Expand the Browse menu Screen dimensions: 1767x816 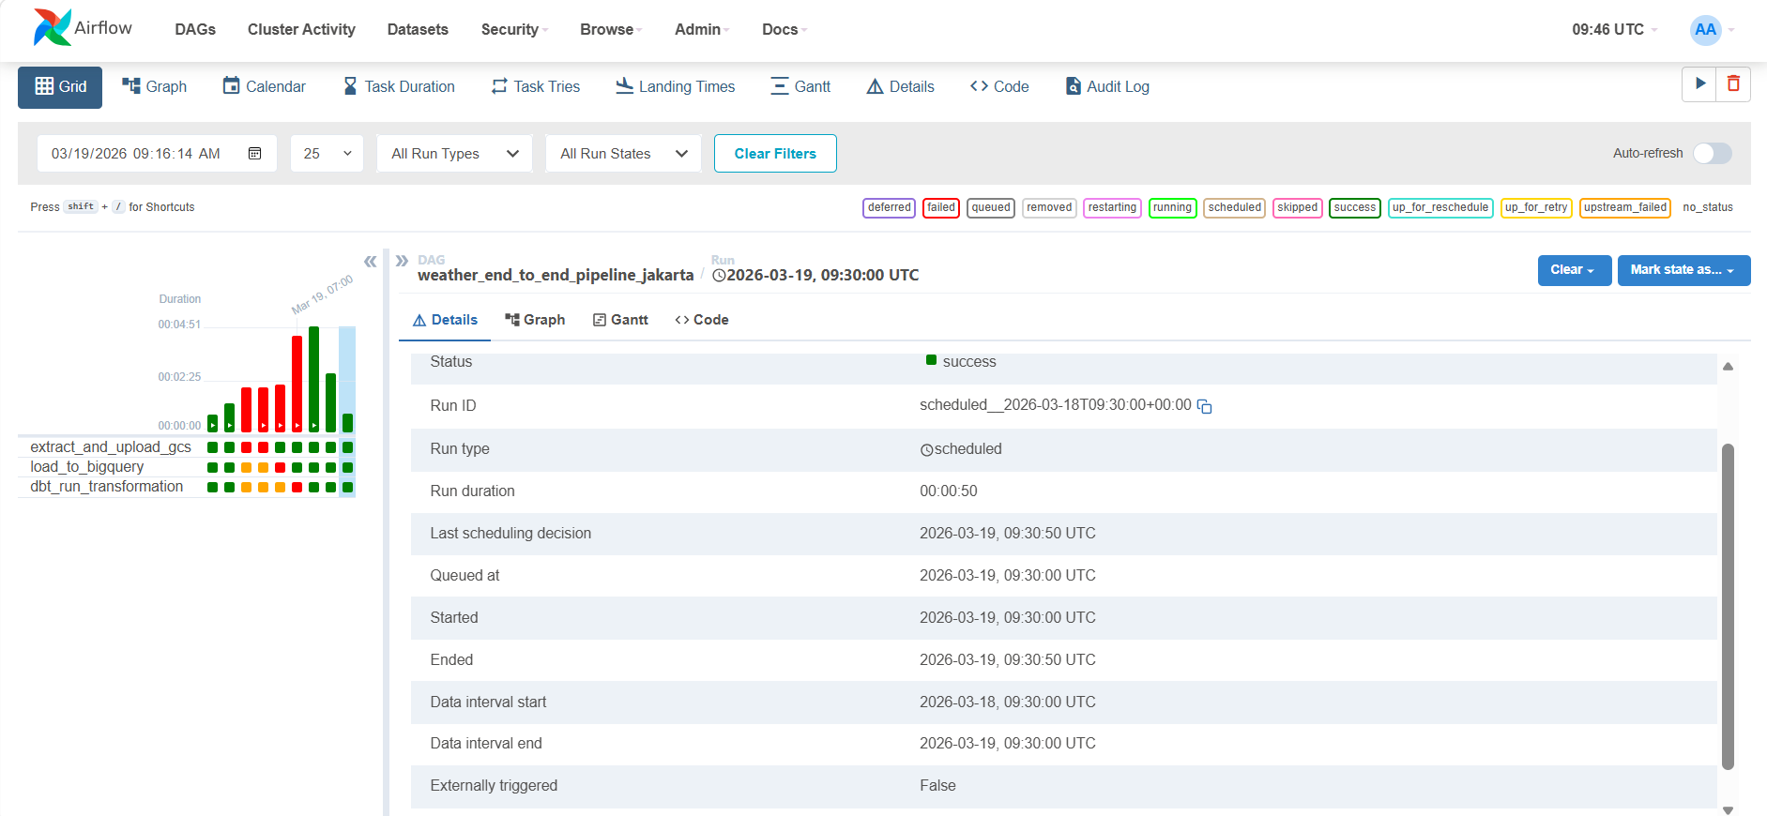click(611, 29)
